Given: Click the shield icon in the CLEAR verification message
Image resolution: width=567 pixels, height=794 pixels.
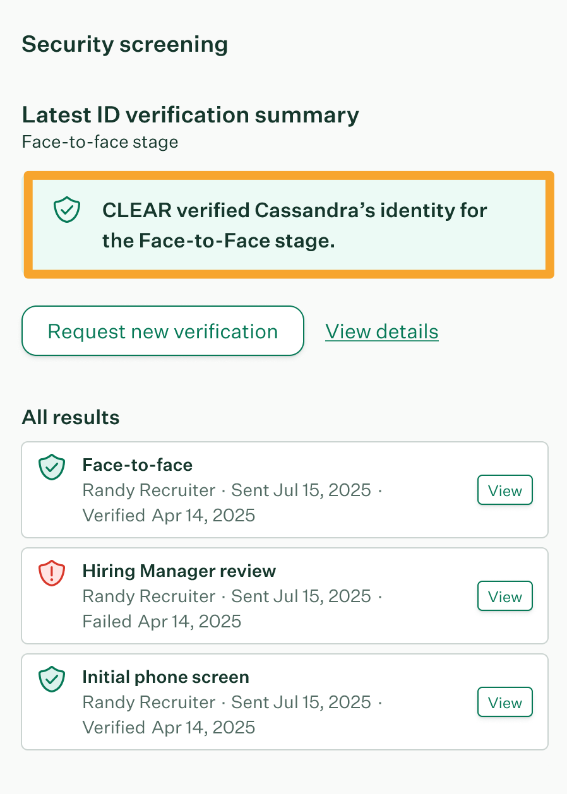Looking at the screenshot, I should pyautogui.click(x=66, y=208).
